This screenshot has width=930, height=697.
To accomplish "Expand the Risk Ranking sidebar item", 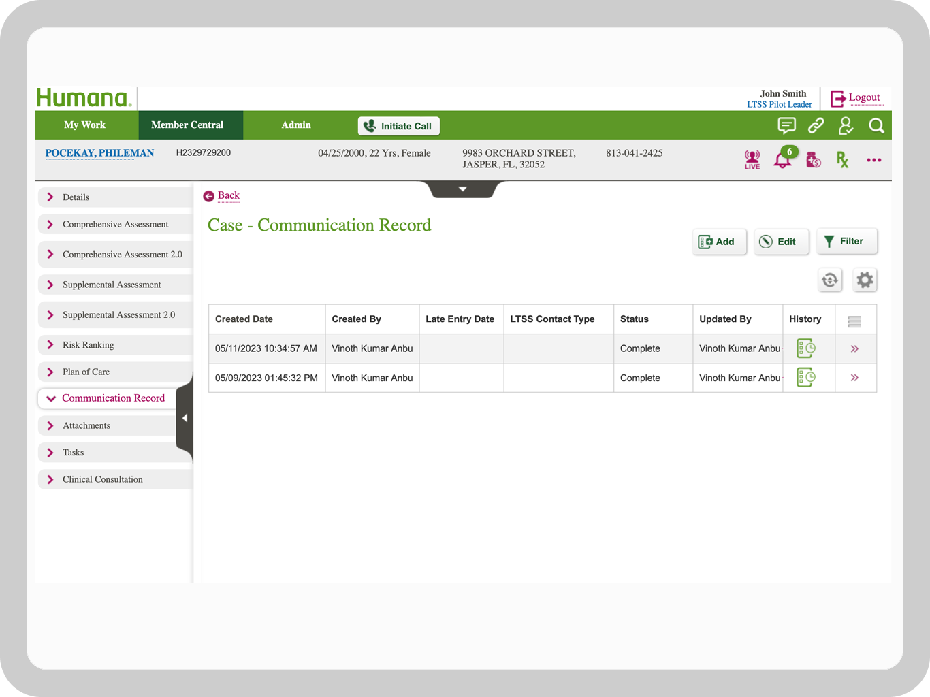I will click(x=89, y=345).
